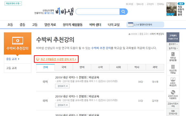Screen dimensions: 186x116
Task: Click lecture title in 정수영 row
Action: pos(77,78)
